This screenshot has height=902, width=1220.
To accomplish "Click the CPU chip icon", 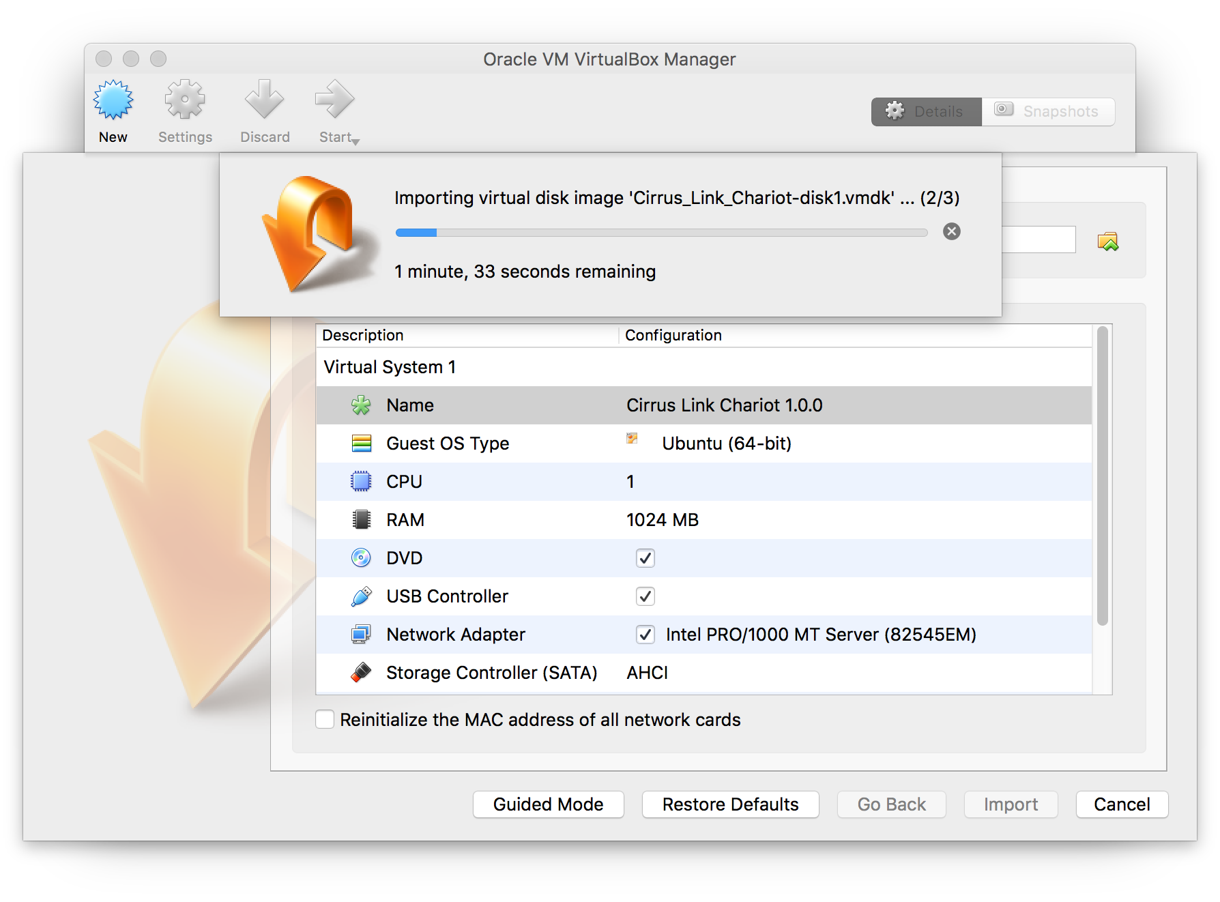I will [361, 482].
